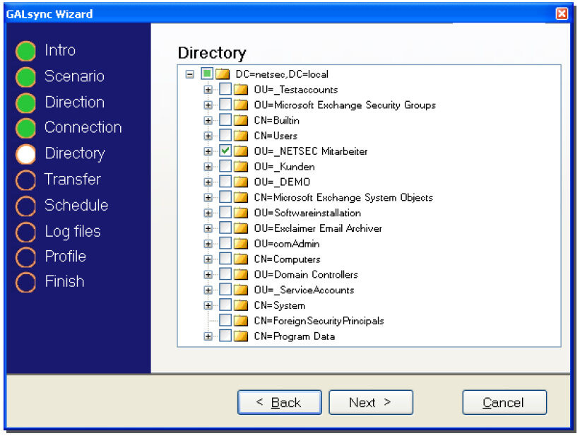Click folder icon of OU=Exclaimer Email Archiver

(241, 228)
